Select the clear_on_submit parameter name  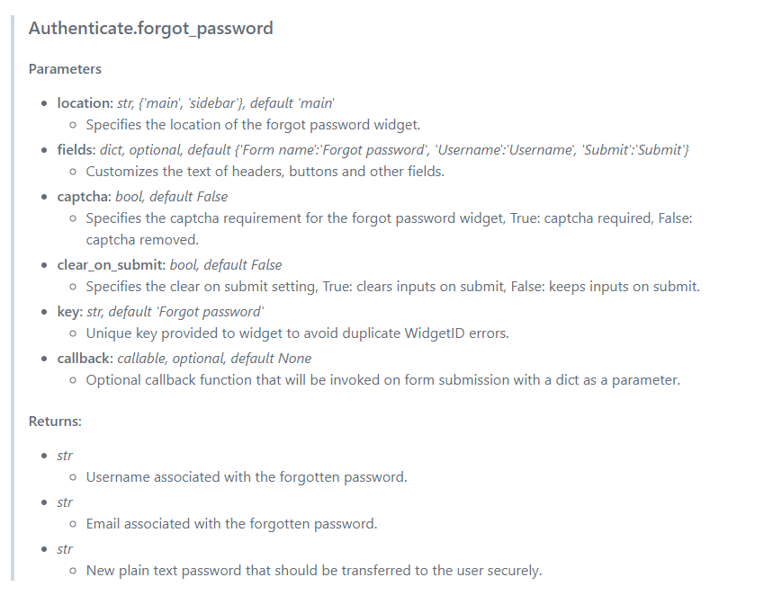111,265
